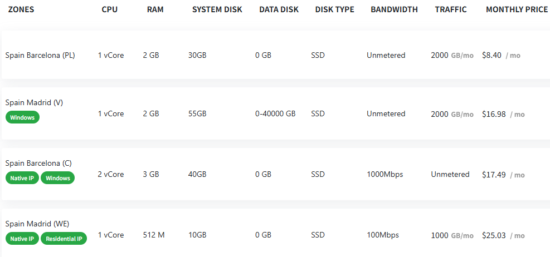Screen dimensions: 550x257
Task: Sort by the MONTHLY PRICE column header
Action: [517, 10]
